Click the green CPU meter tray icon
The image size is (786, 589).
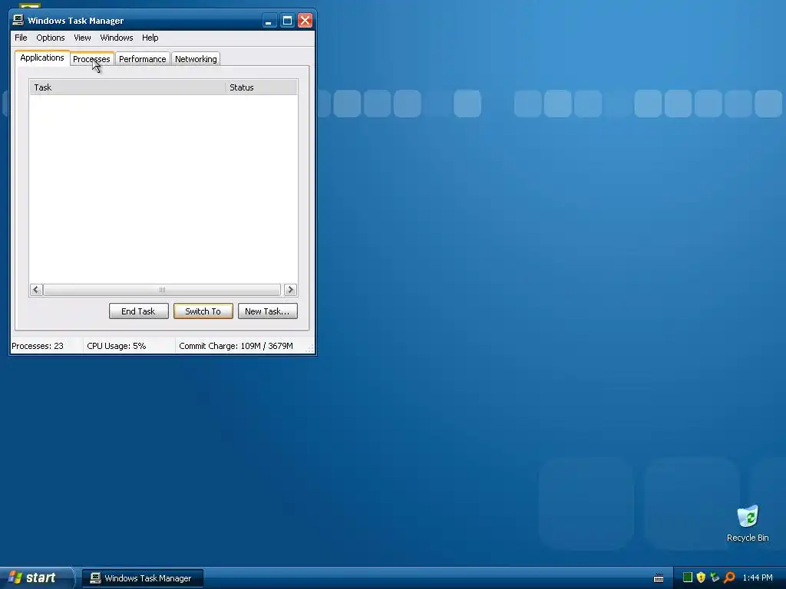point(688,577)
